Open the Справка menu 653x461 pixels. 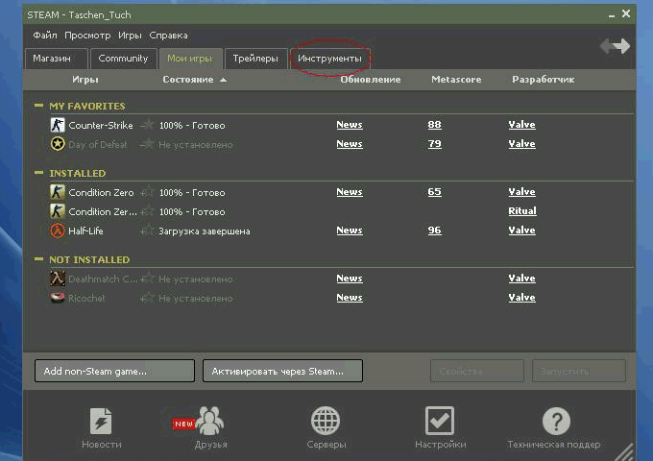tap(168, 36)
